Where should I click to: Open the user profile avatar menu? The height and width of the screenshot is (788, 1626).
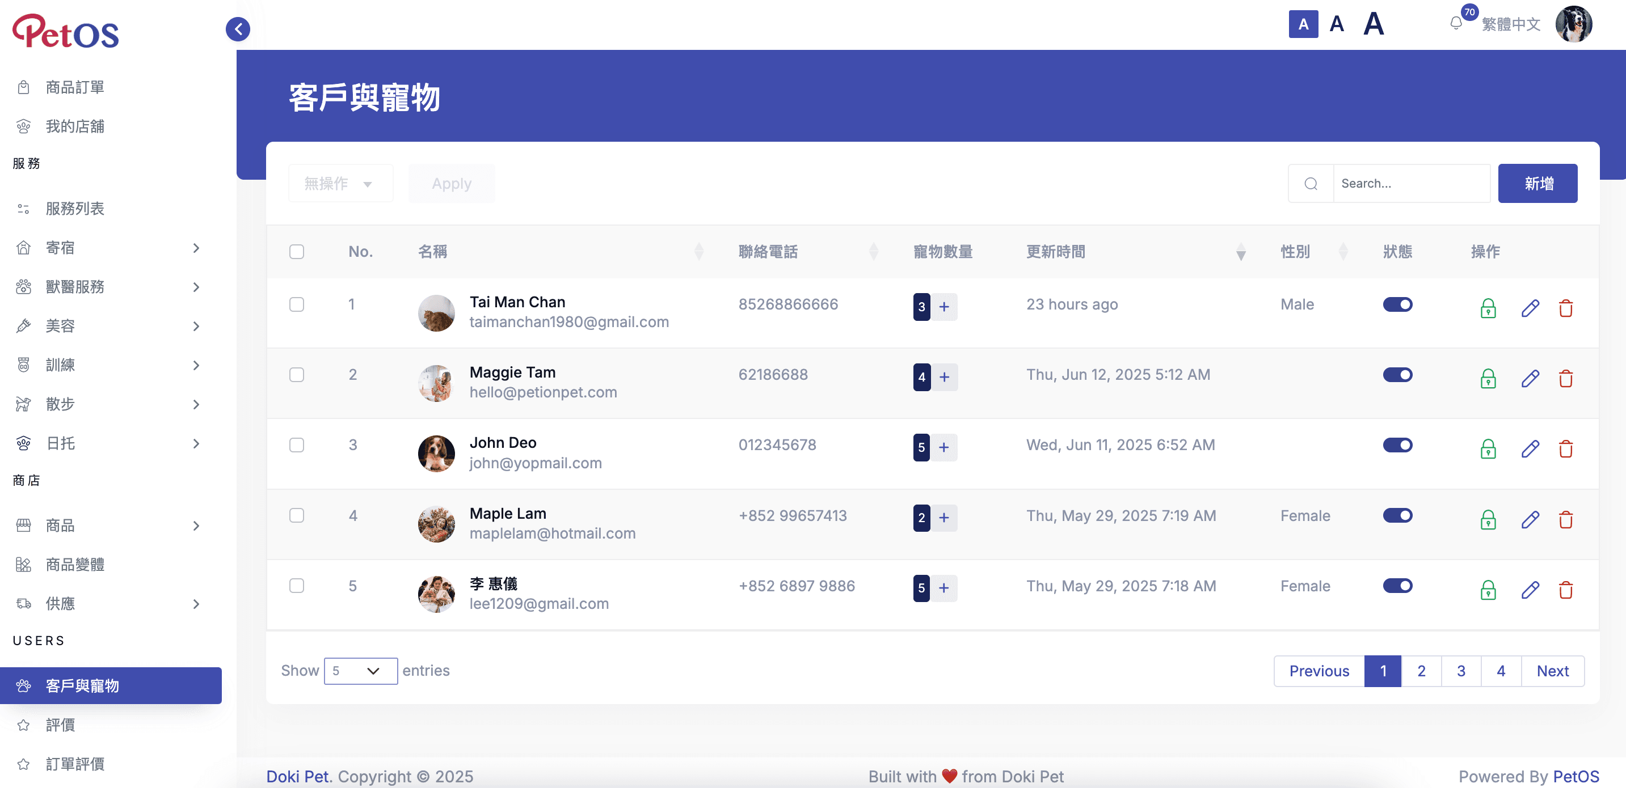point(1574,24)
